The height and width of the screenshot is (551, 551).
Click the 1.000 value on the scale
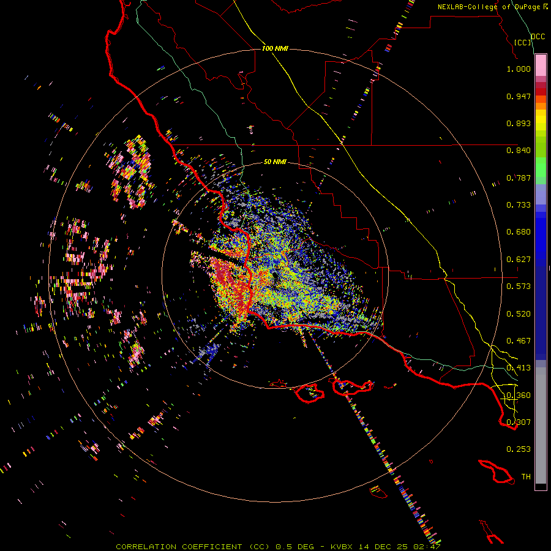pos(519,69)
